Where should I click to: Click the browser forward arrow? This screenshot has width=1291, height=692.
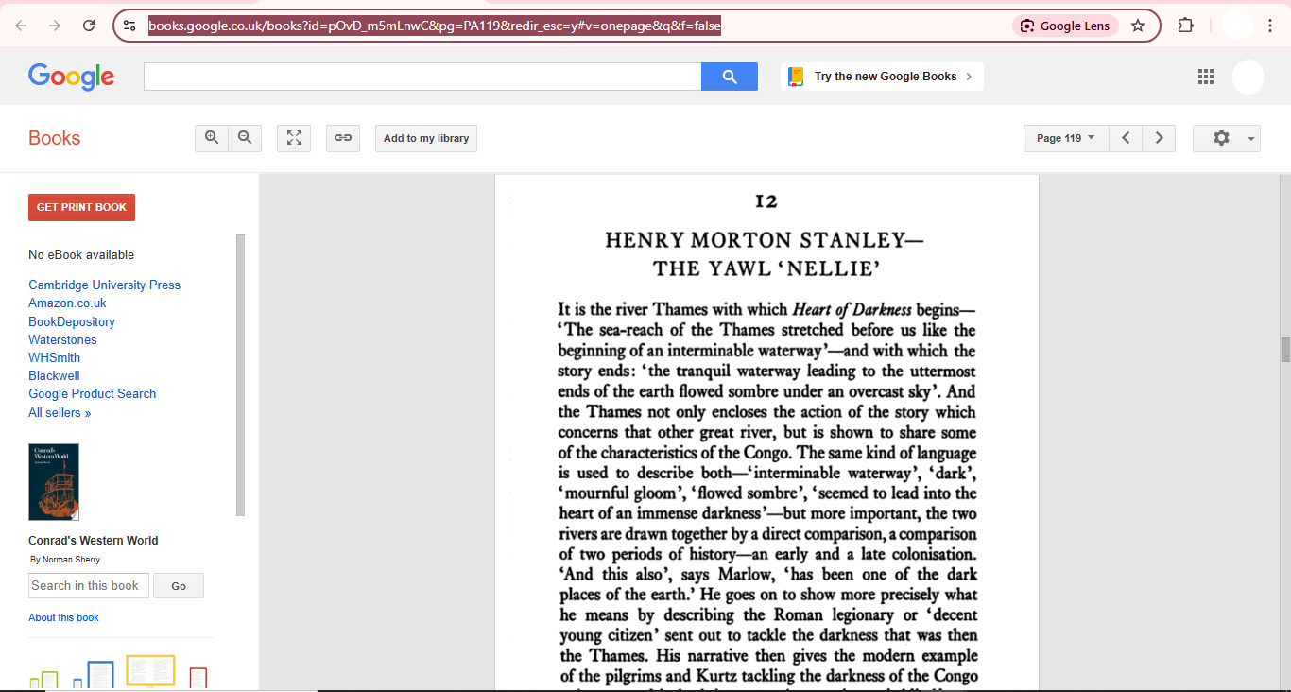pyautogui.click(x=55, y=26)
